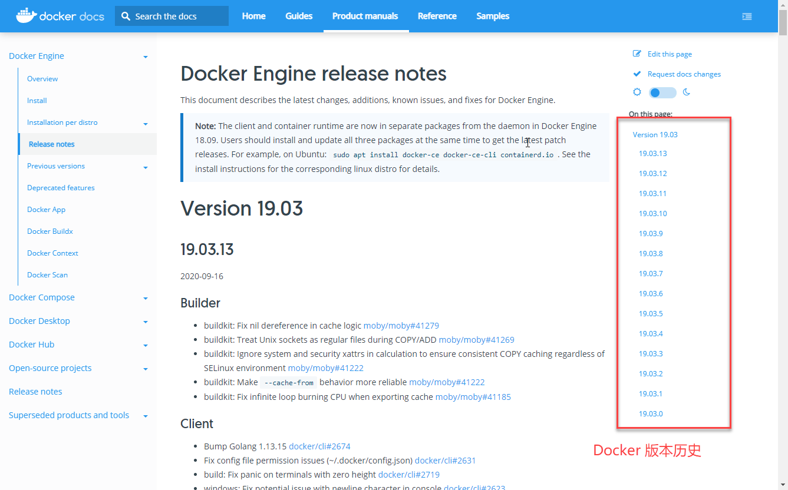
Task: Open the docker/cli#2719 link
Action: coord(409,475)
